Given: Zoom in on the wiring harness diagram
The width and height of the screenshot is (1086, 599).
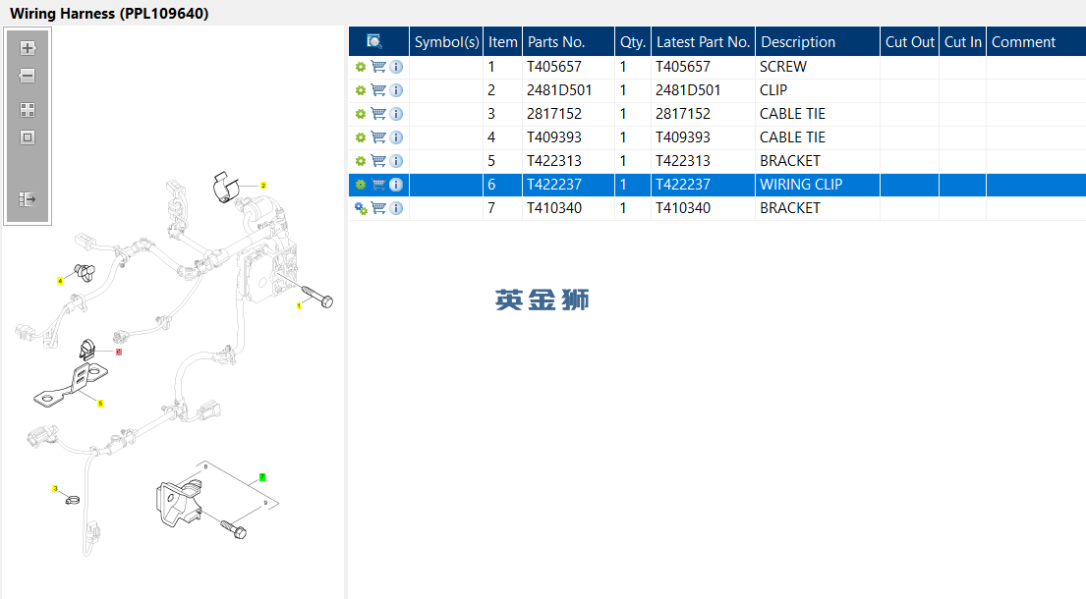Looking at the screenshot, I should point(28,48).
